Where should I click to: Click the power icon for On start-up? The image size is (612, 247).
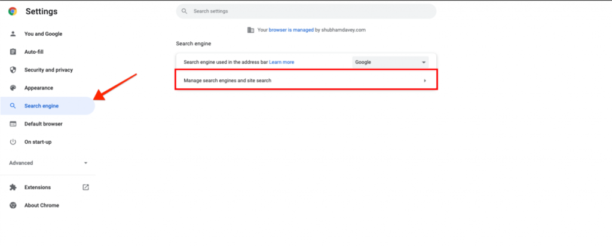[13, 142]
